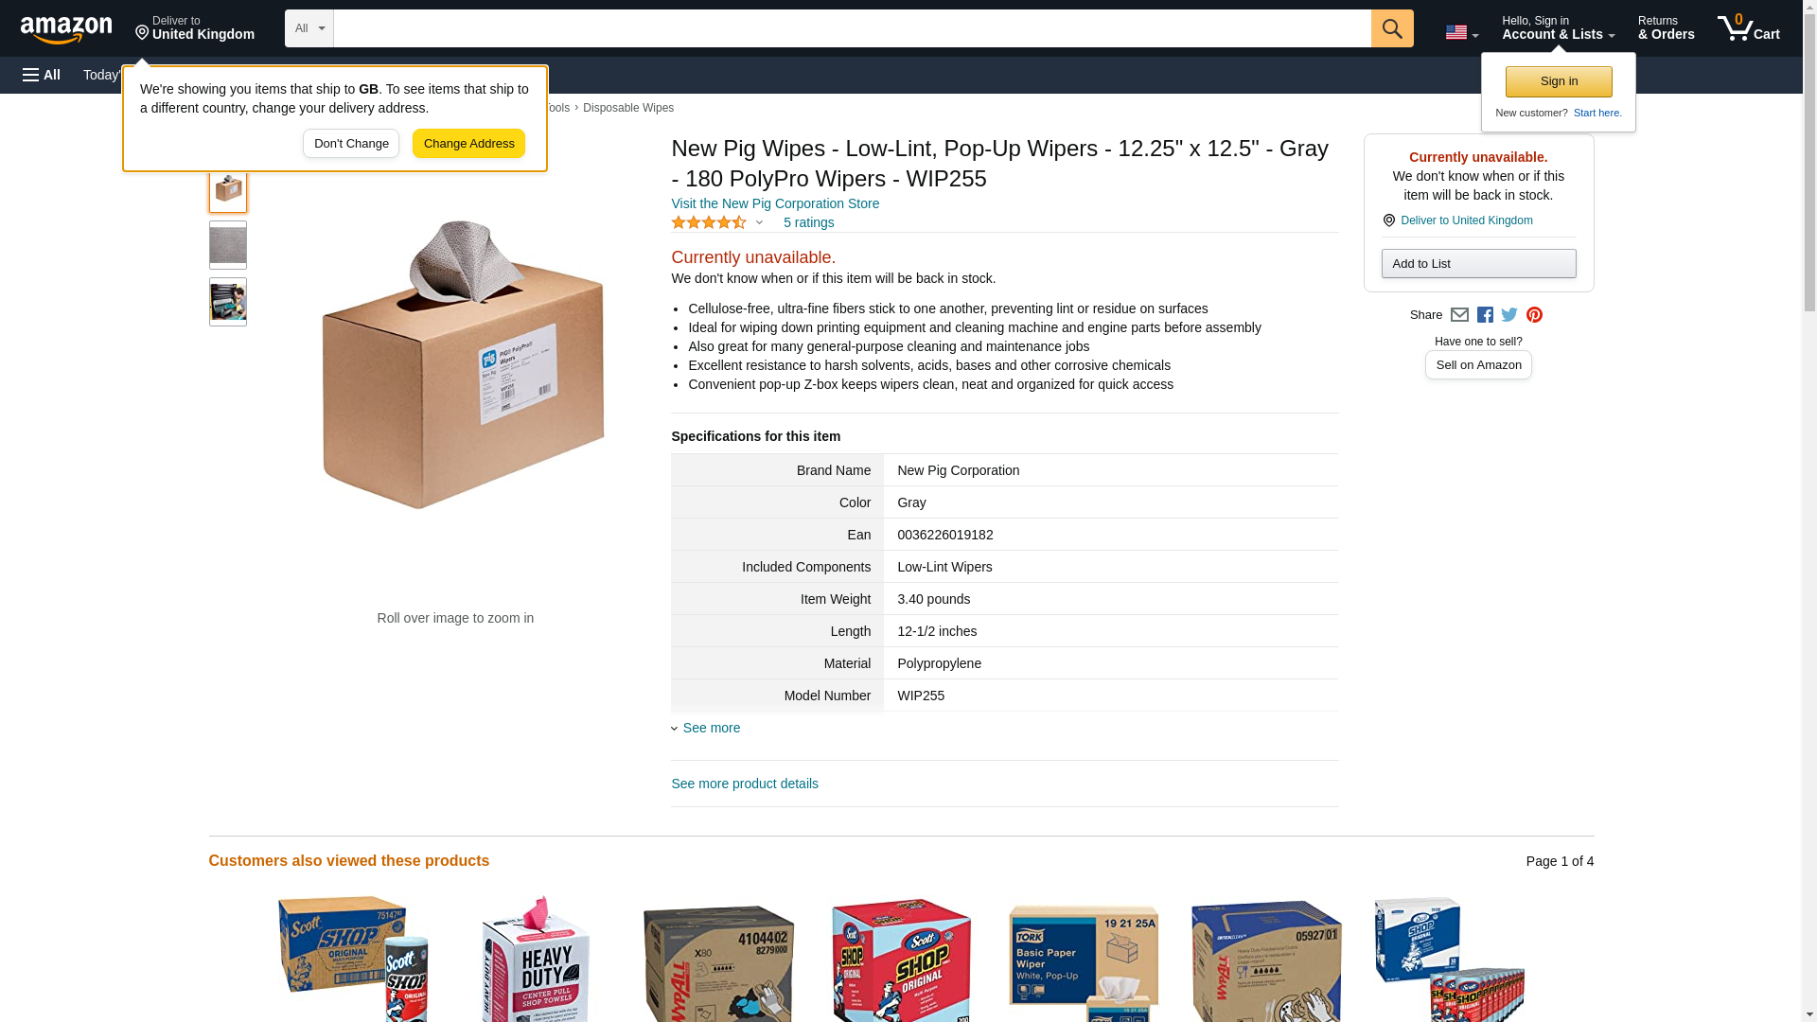Click the search input field
Screen dimensions: 1817x1022
[852, 28]
